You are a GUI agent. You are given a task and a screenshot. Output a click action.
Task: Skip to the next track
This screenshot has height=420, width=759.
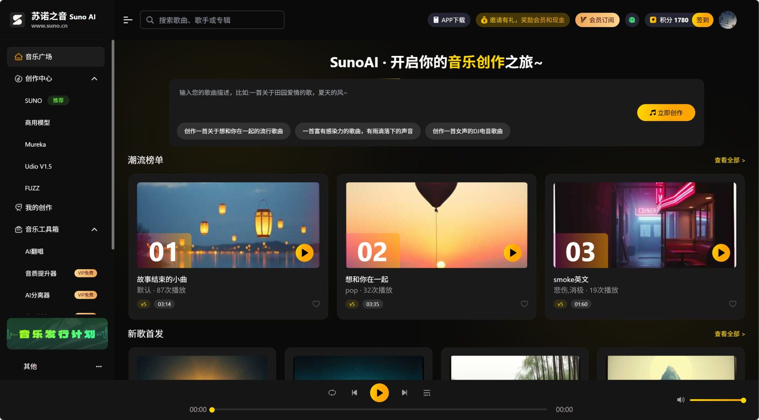(x=404, y=393)
